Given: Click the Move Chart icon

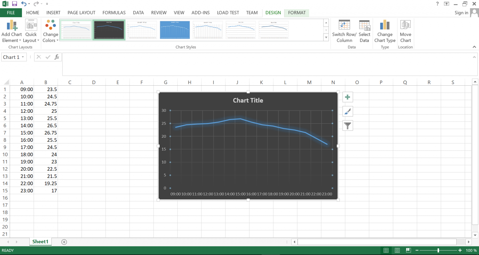Looking at the screenshot, I should pos(406,31).
